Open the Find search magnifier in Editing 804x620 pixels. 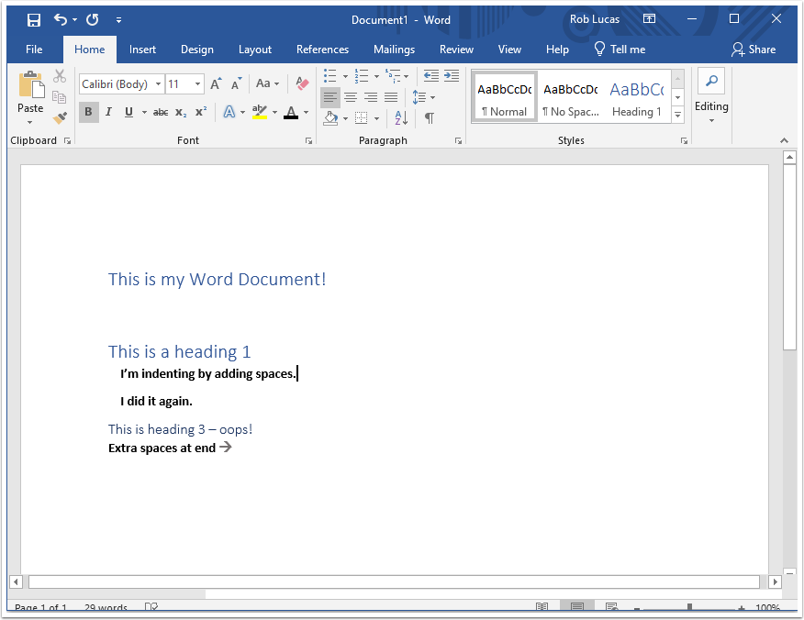[x=711, y=81]
